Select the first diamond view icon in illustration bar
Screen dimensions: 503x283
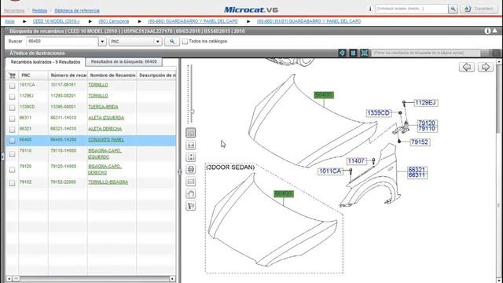pos(342,53)
